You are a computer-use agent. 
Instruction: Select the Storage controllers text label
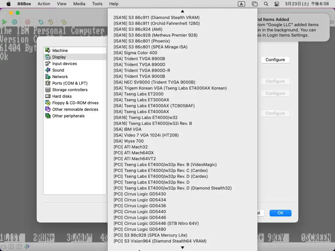70,90
